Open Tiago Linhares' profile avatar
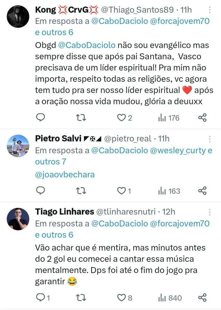 (18, 219)
